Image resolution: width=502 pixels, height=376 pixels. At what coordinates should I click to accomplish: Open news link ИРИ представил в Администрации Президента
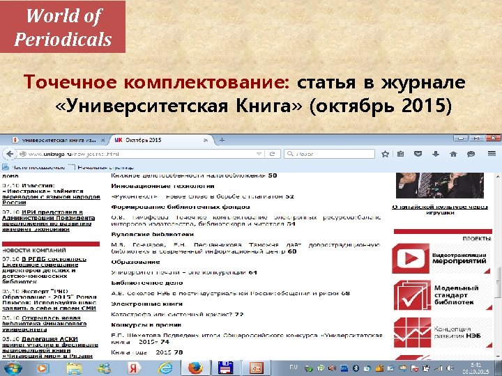pyautogui.click(x=48, y=221)
